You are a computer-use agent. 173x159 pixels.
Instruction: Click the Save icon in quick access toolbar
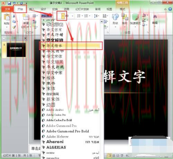coord(9,3)
